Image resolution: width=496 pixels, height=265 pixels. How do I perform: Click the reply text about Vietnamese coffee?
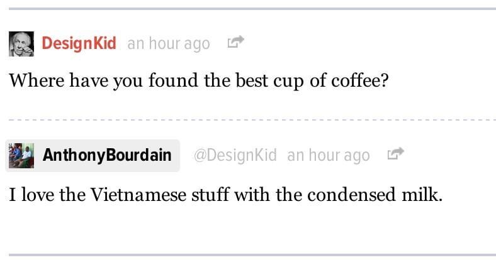click(x=226, y=195)
